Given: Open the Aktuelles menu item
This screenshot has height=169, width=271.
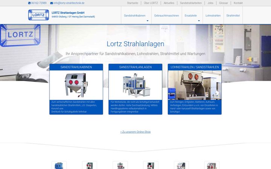Looking at the screenshot, I should pyautogui.click(x=169, y=3).
